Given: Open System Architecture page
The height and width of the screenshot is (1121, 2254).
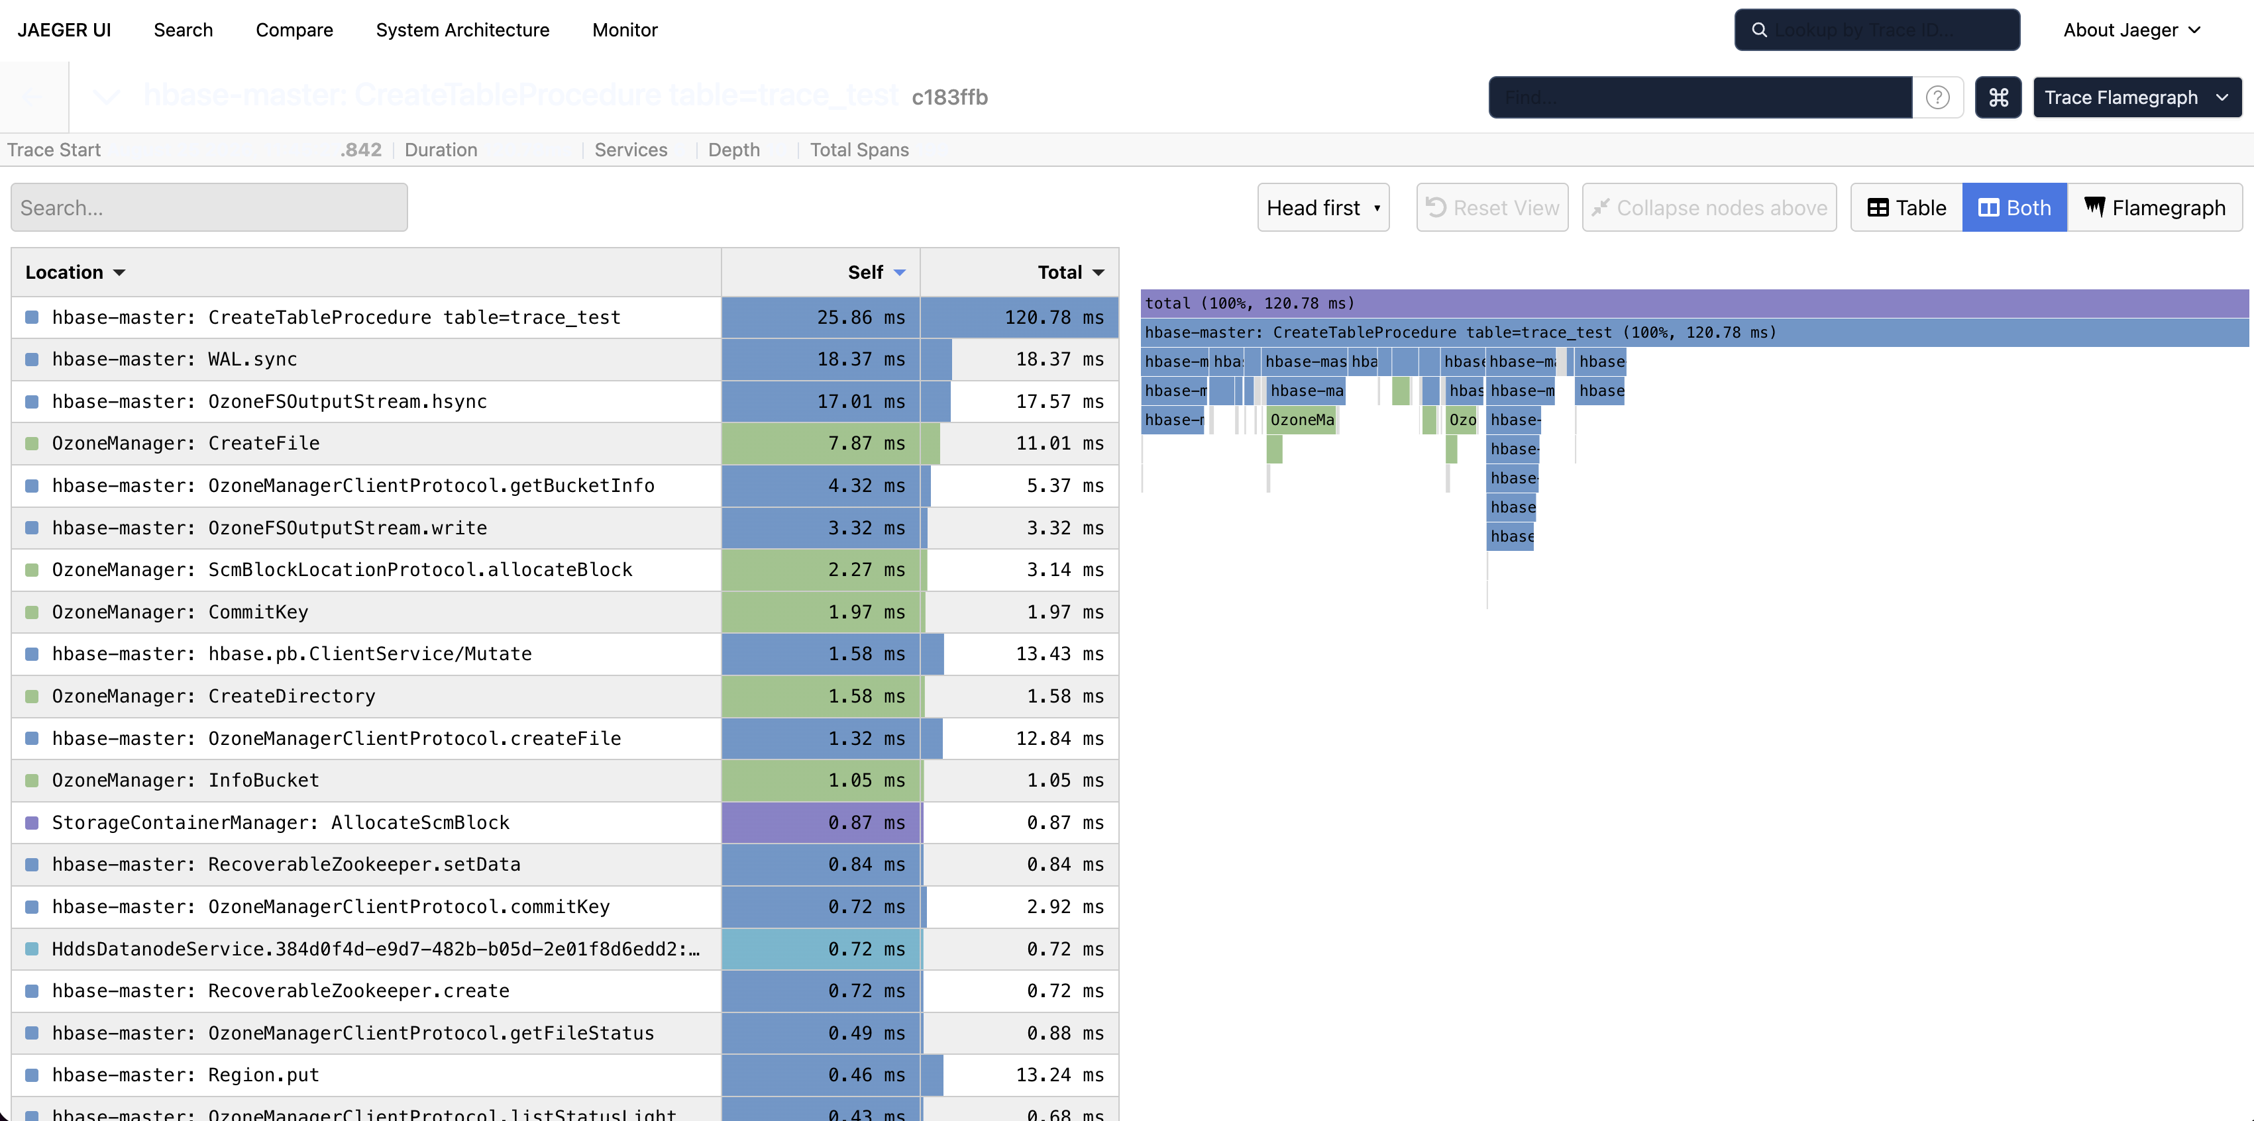Looking at the screenshot, I should point(462,30).
